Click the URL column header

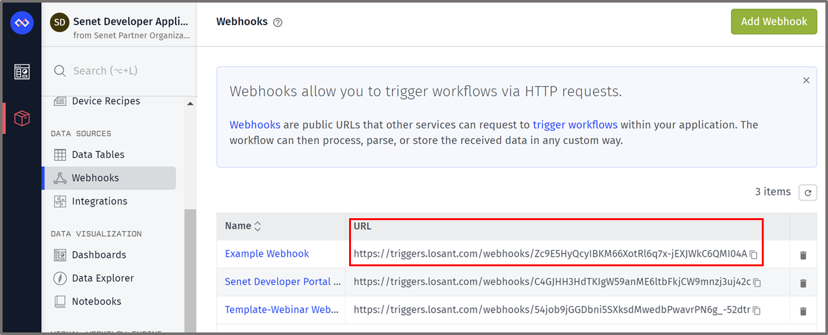coord(363,226)
